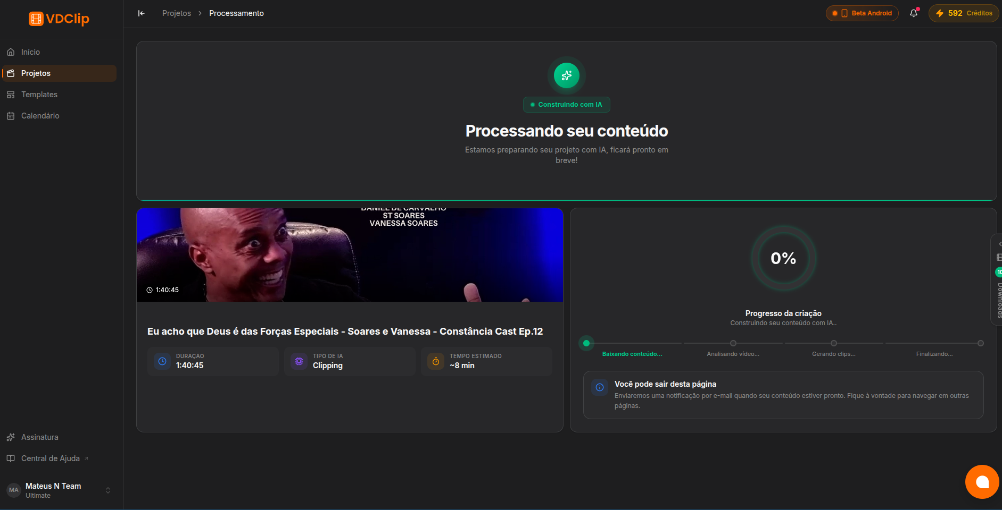Expand the Downloads side panel chevron
The image size is (1002, 510).
pyautogui.click(x=999, y=244)
